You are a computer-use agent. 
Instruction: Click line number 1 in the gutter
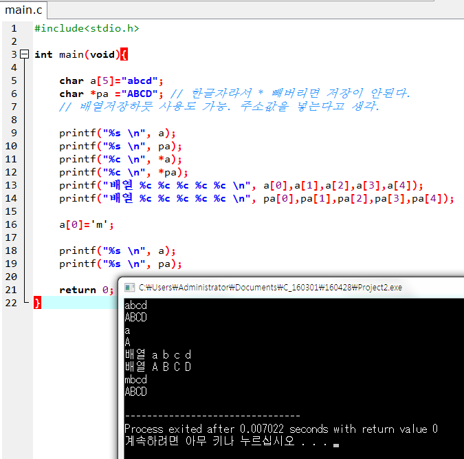[14, 28]
